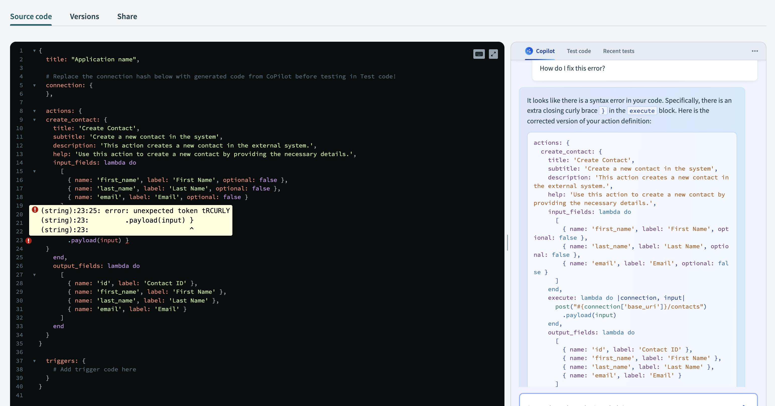Open the Recent tests tab

[x=618, y=51]
